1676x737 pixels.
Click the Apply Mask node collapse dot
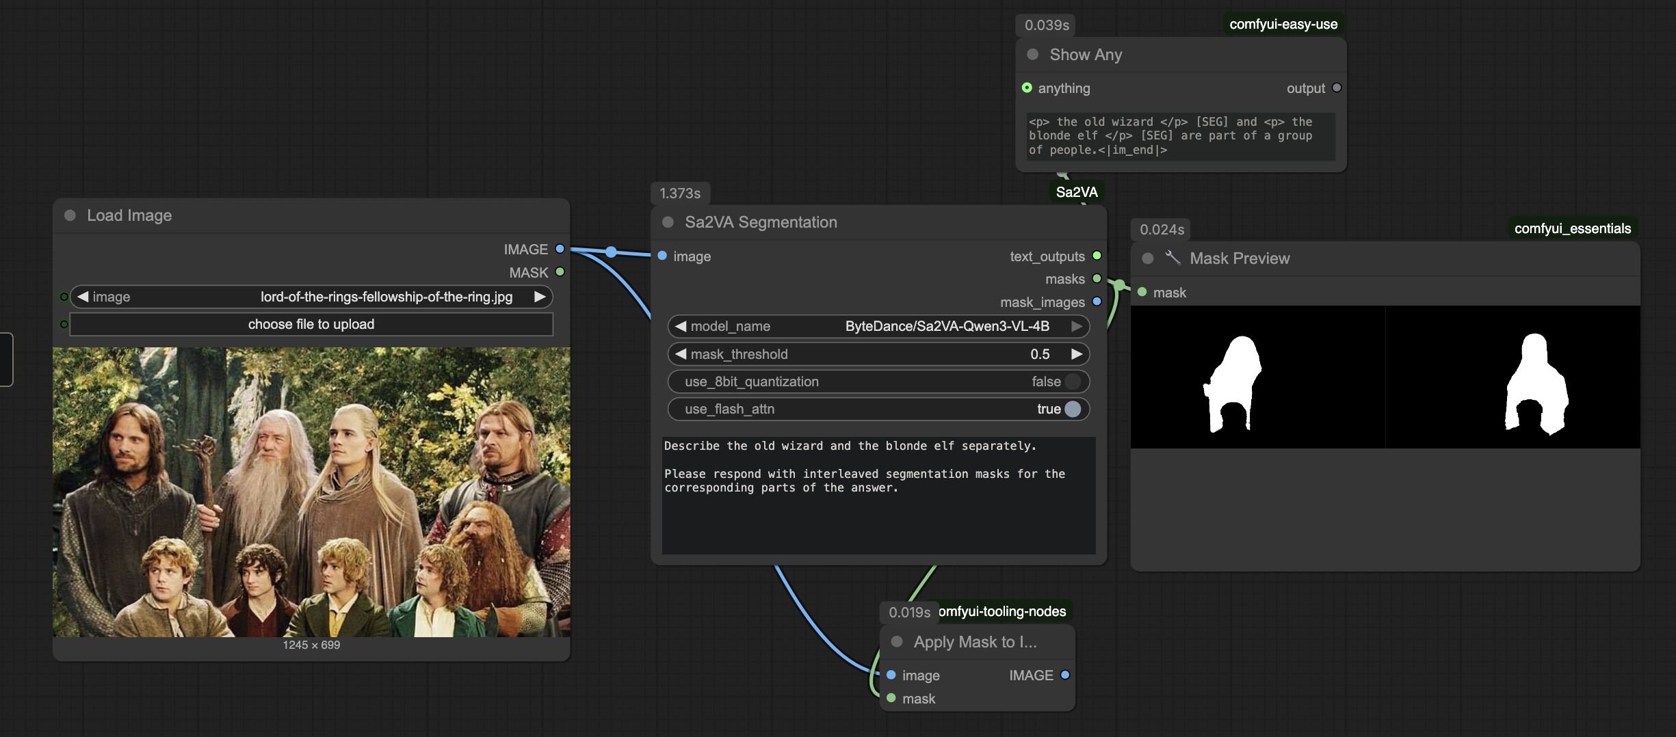tap(897, 642)
